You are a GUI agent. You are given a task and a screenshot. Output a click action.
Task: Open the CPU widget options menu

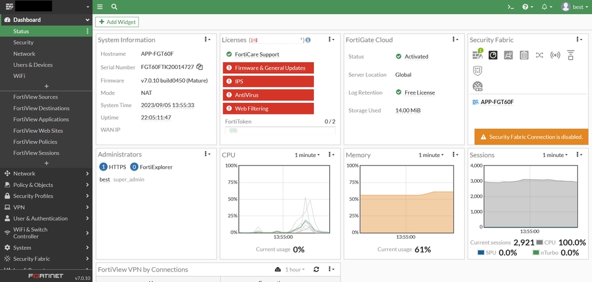(331, 155)
